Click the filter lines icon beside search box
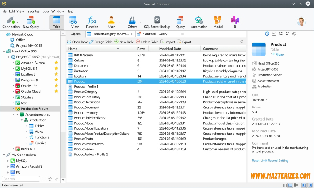314x188 pixels. click(44, 179)
